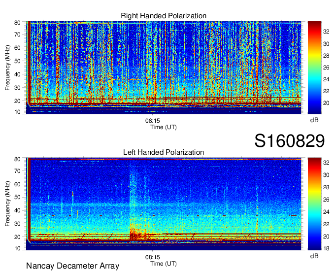Viewport: 335px width, 272px height.
Task: Click Frequency (MHz) axis label of Right Handed plot
Action: coord(7,68)
